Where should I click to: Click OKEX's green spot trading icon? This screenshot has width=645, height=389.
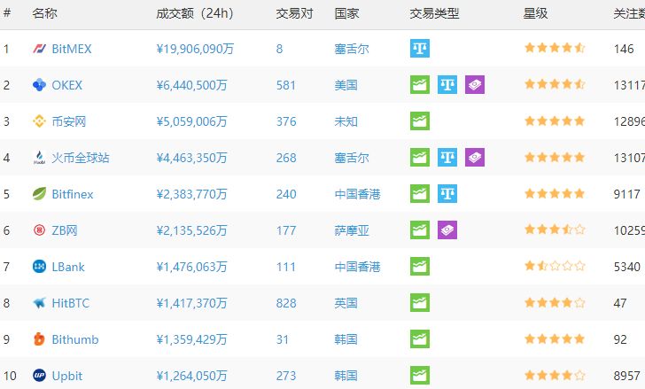click(x=420, y=85)
